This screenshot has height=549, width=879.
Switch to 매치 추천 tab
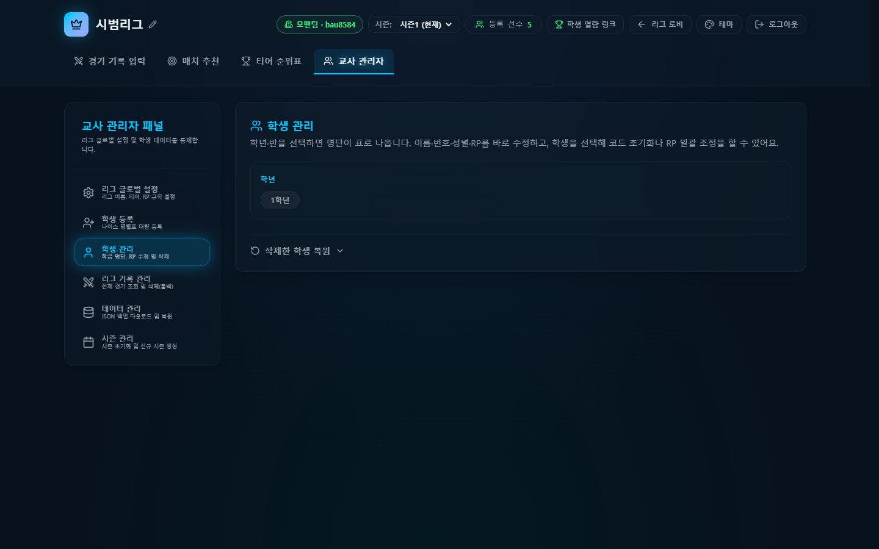pos(194,61)
